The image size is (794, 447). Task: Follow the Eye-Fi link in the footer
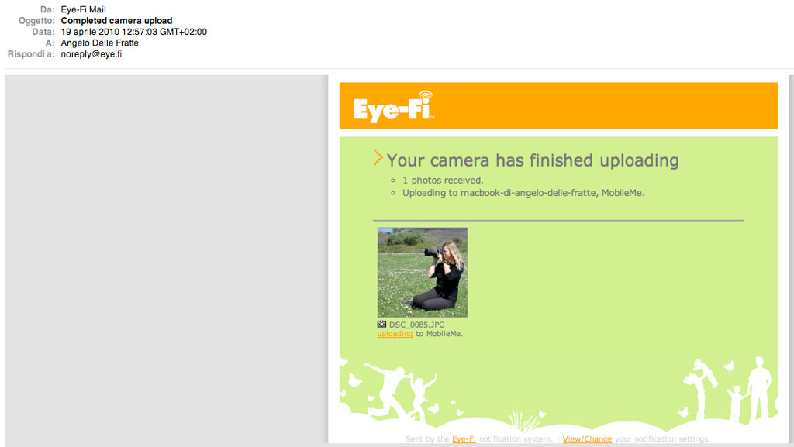point(464,439)
